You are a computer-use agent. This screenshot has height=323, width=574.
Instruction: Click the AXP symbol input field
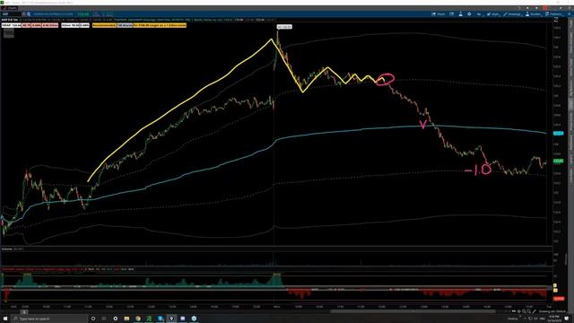pos(11,14)
